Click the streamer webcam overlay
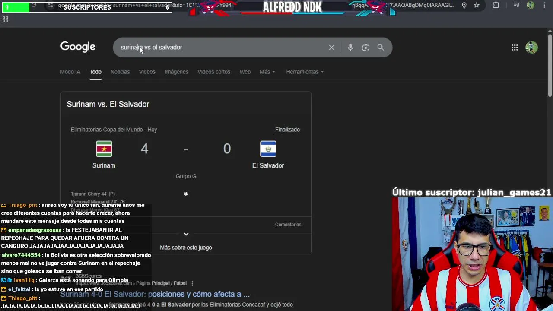Viewport: 553px width, 311px height. 472,254
